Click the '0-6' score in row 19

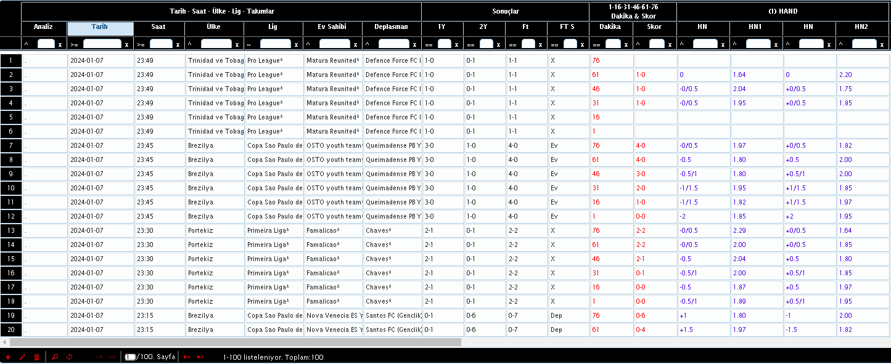[x=641, y=315]
